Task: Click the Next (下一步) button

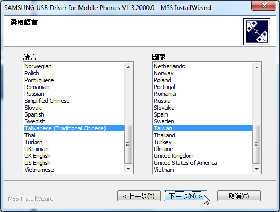Action: 186,196
